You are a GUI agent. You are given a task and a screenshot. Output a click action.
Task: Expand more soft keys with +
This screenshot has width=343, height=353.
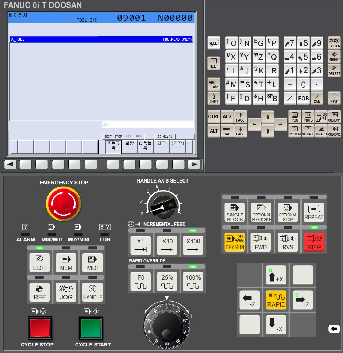[189, 146]
